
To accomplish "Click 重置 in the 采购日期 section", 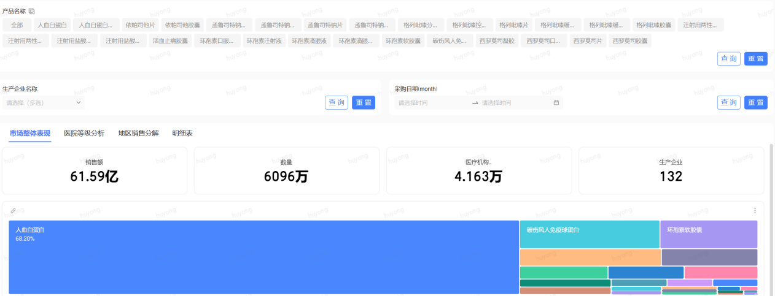I will click(x=755, y=102).
